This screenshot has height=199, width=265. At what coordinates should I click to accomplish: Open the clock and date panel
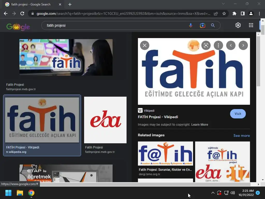246,193
